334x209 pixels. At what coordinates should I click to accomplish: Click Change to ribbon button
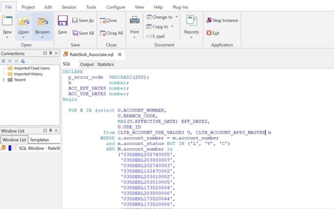pyautogui.click(x=160, y=17)
